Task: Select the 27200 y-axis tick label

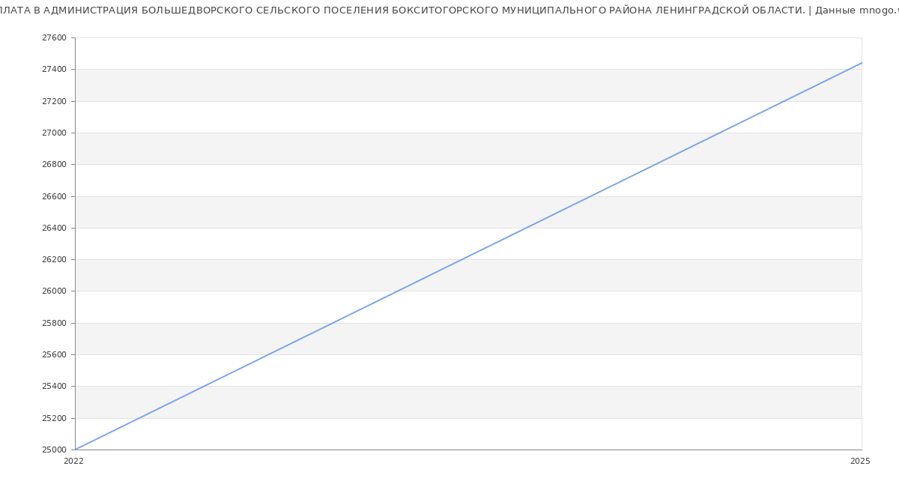Action: click(54, 101)
